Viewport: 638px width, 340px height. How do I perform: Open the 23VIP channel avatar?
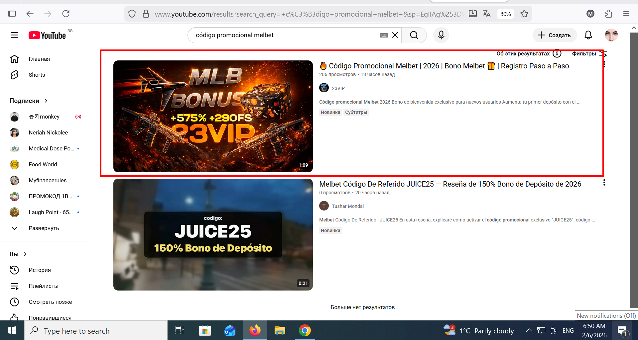point(324,88)
